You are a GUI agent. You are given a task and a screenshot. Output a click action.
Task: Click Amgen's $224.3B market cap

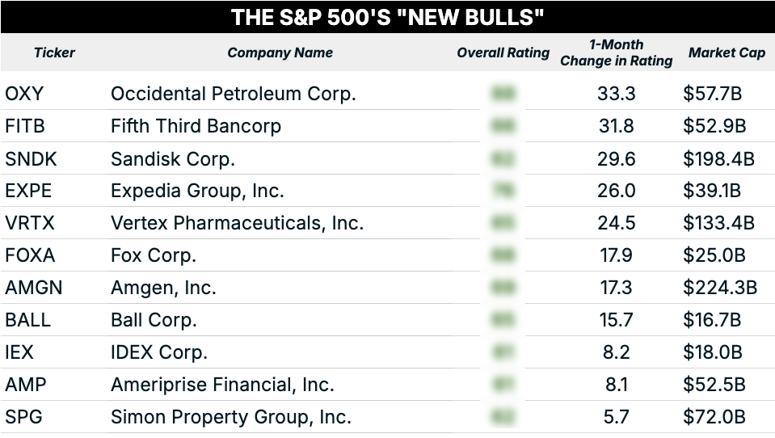click(719, 288)
